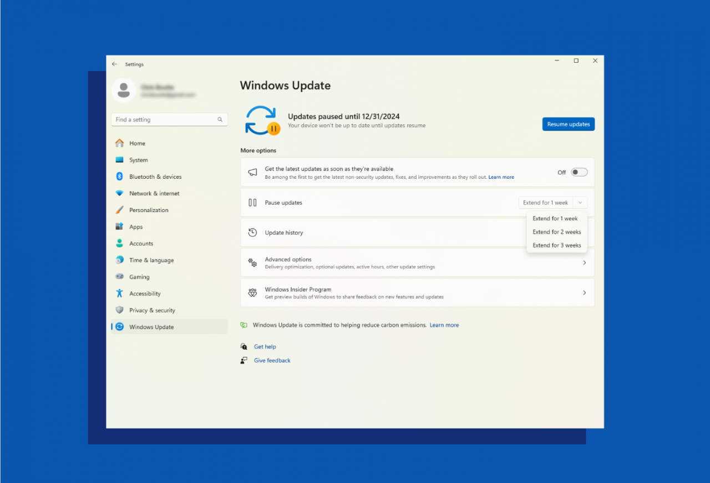
Task: Choose Extend for 3 weeks option
Action: pos(556,245)
